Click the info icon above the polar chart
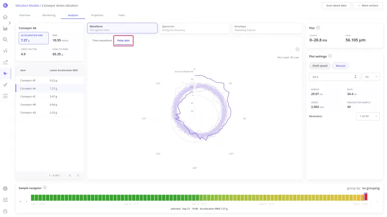 [298, 49]
